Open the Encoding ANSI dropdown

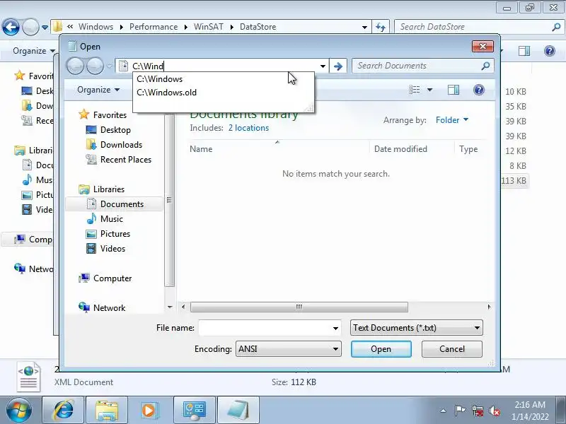[x=289, y=349]
